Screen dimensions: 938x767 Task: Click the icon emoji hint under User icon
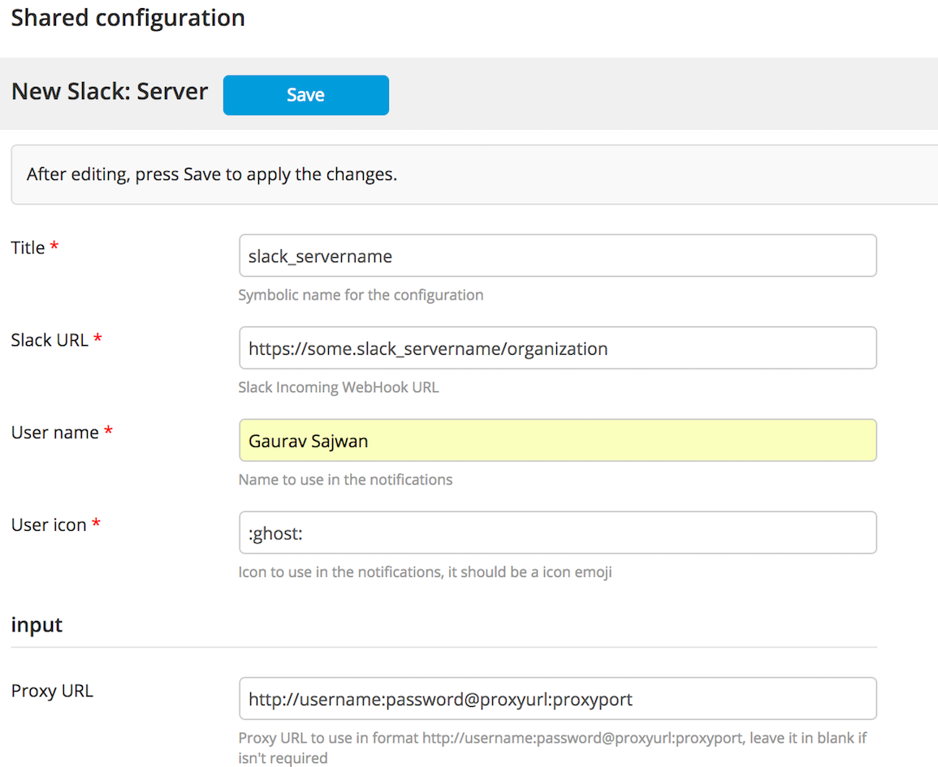point(425,572)
